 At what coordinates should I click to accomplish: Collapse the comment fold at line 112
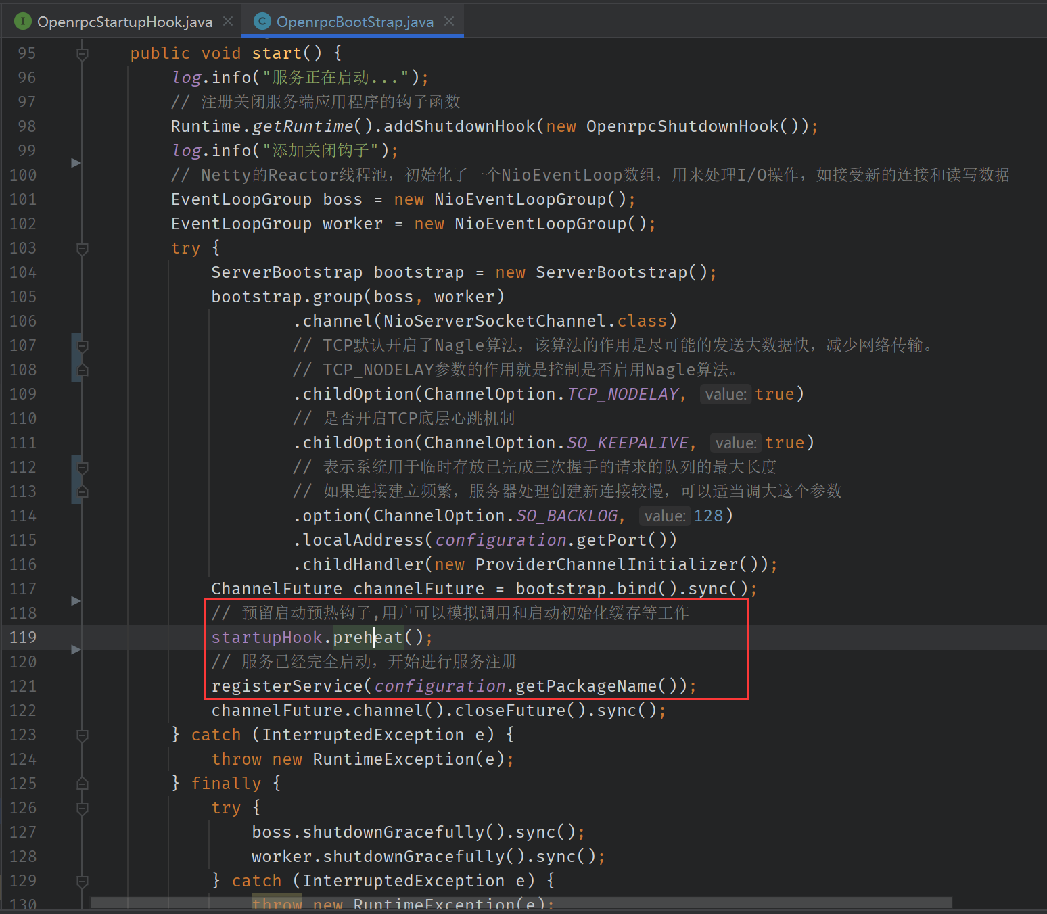click(x=83, y=467)
